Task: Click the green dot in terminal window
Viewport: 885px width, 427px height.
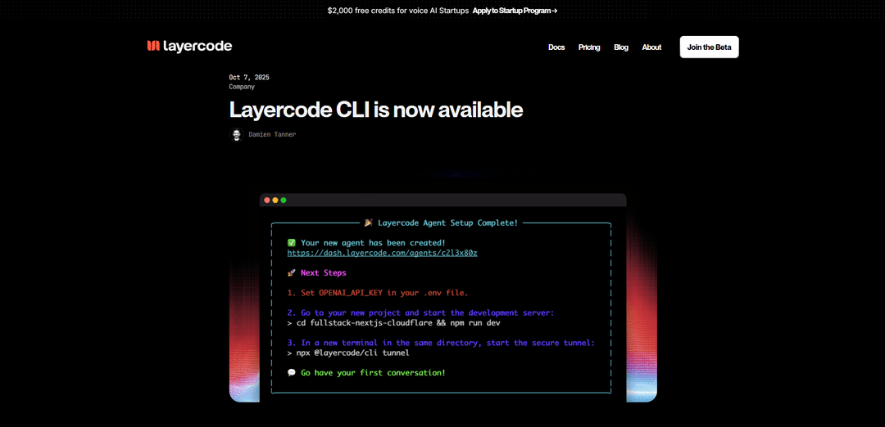Action: coord(284,200)
